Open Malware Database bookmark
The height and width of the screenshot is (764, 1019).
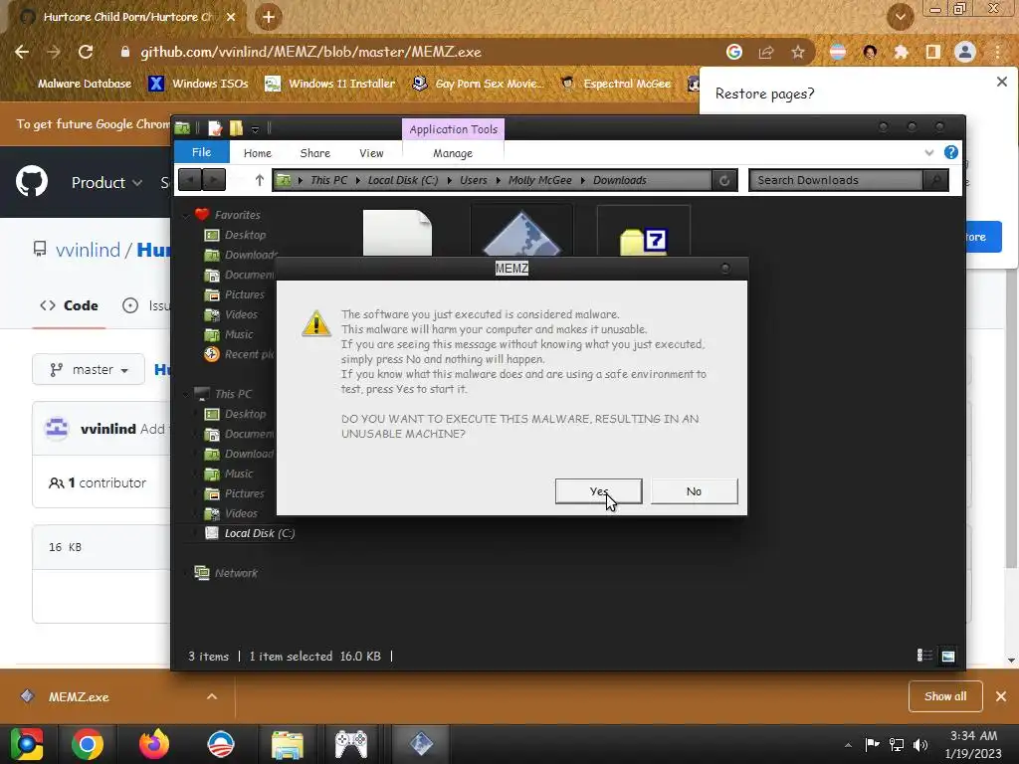click(84, 84)
